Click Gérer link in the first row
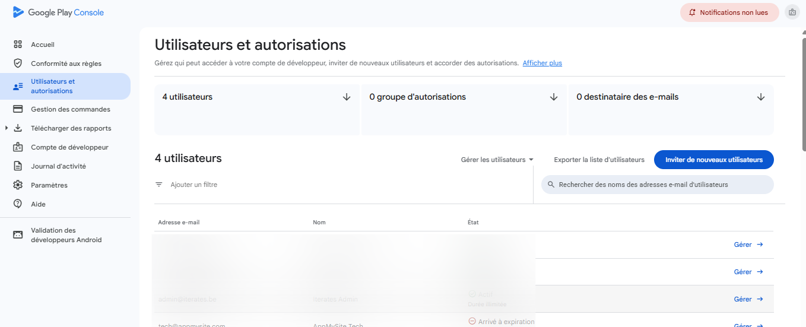806x327 pixels. pos(743,245)
